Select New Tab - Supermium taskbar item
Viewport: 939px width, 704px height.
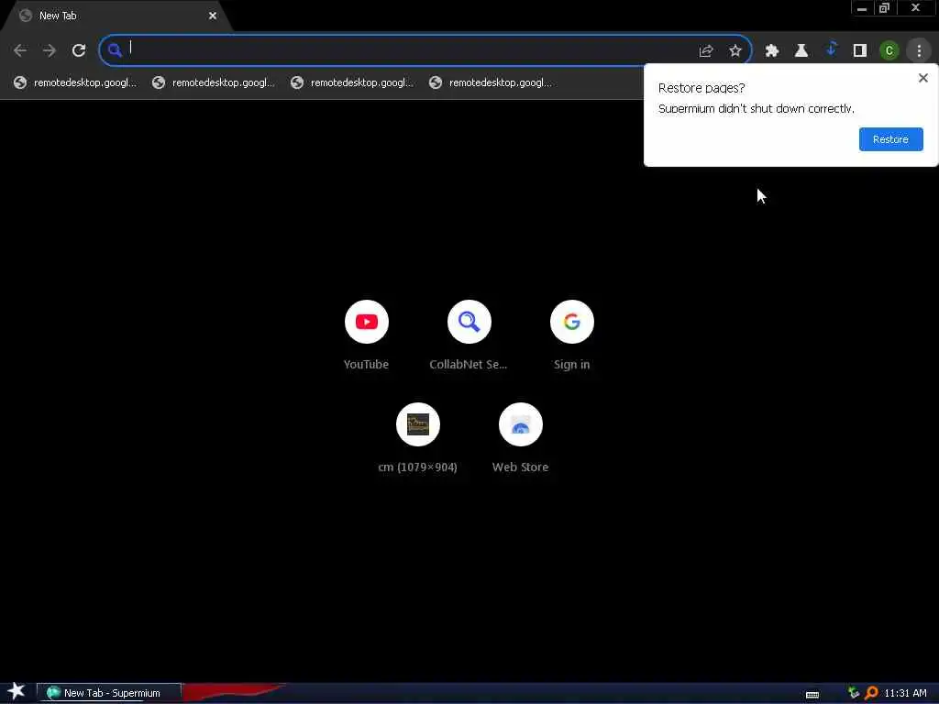tap(109, 693)
